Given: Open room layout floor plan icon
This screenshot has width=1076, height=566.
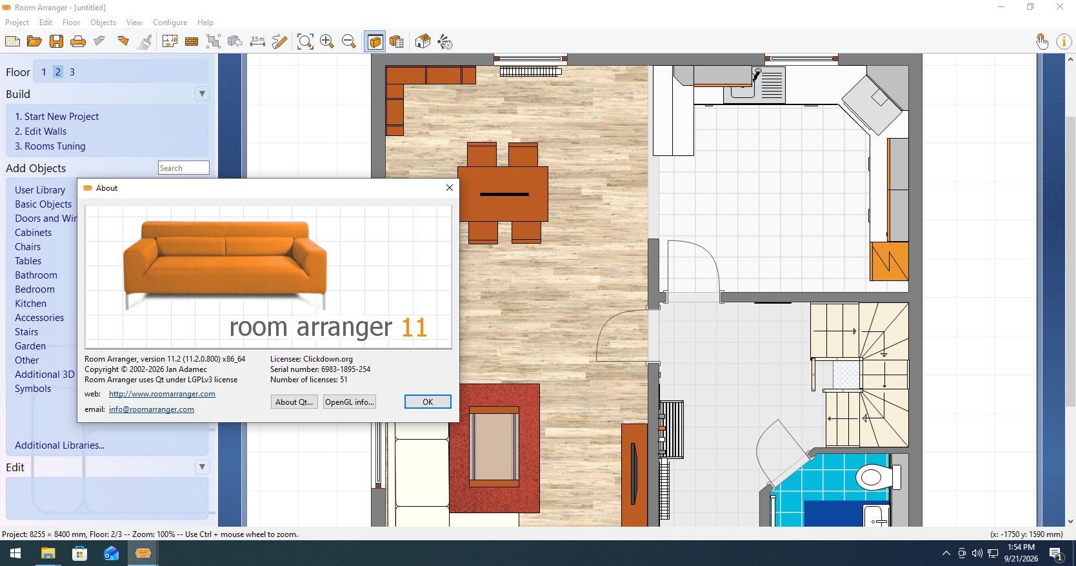Looking at the screenshot, I should (170, 42).
